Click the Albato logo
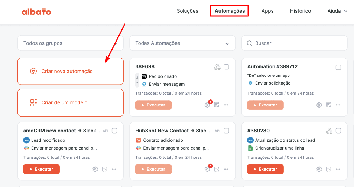The height and width of the screenshot is (187, 354). click(x=36, y=12)
